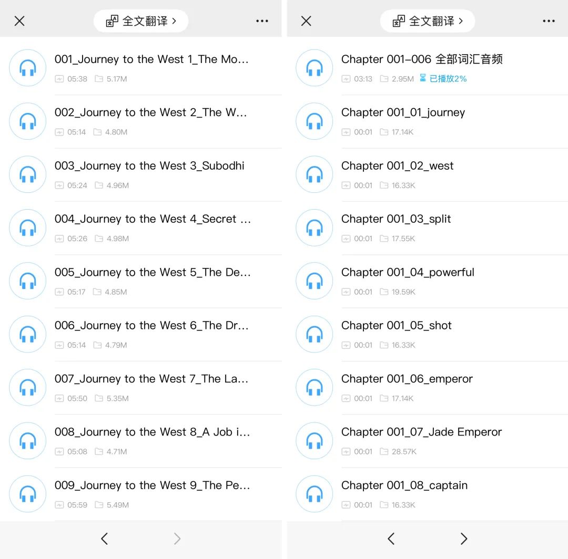Open 全文翻译 in the left panel
Screen dimensions: 568x559
point(141,21)
